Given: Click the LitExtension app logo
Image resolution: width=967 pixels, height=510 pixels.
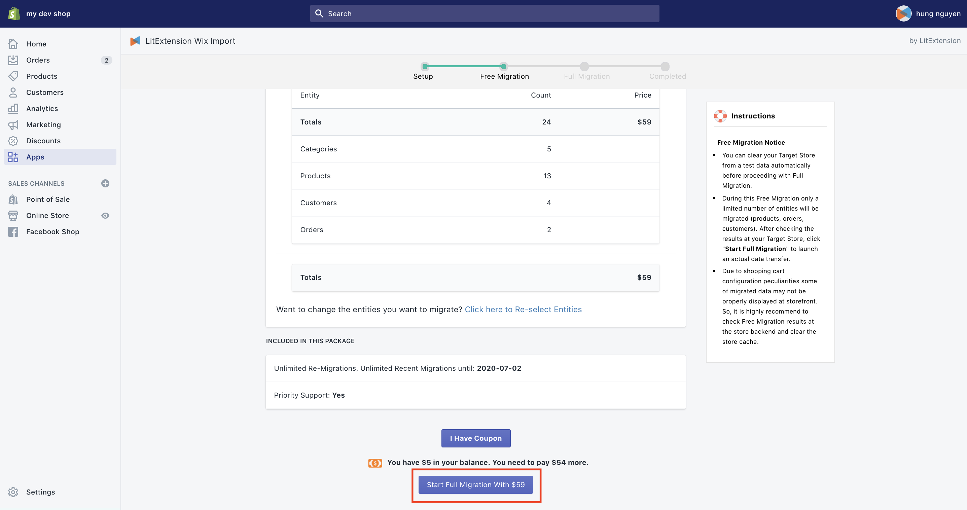Looking at the screenshot, I should (135, 41).
